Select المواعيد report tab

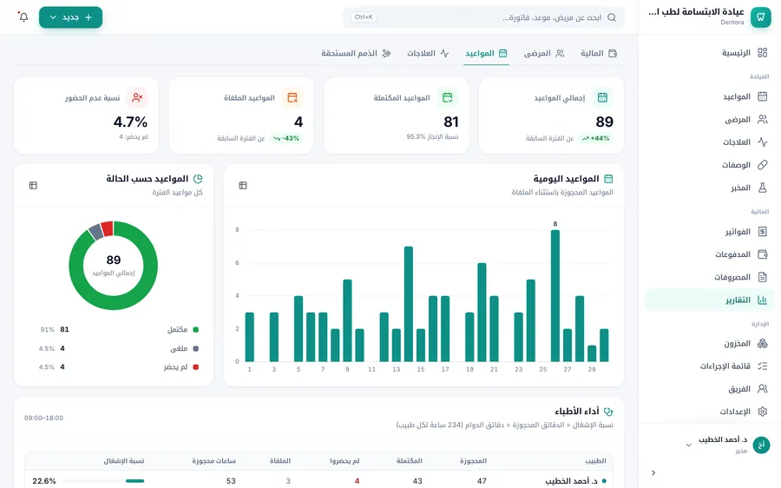pos(486,53)
